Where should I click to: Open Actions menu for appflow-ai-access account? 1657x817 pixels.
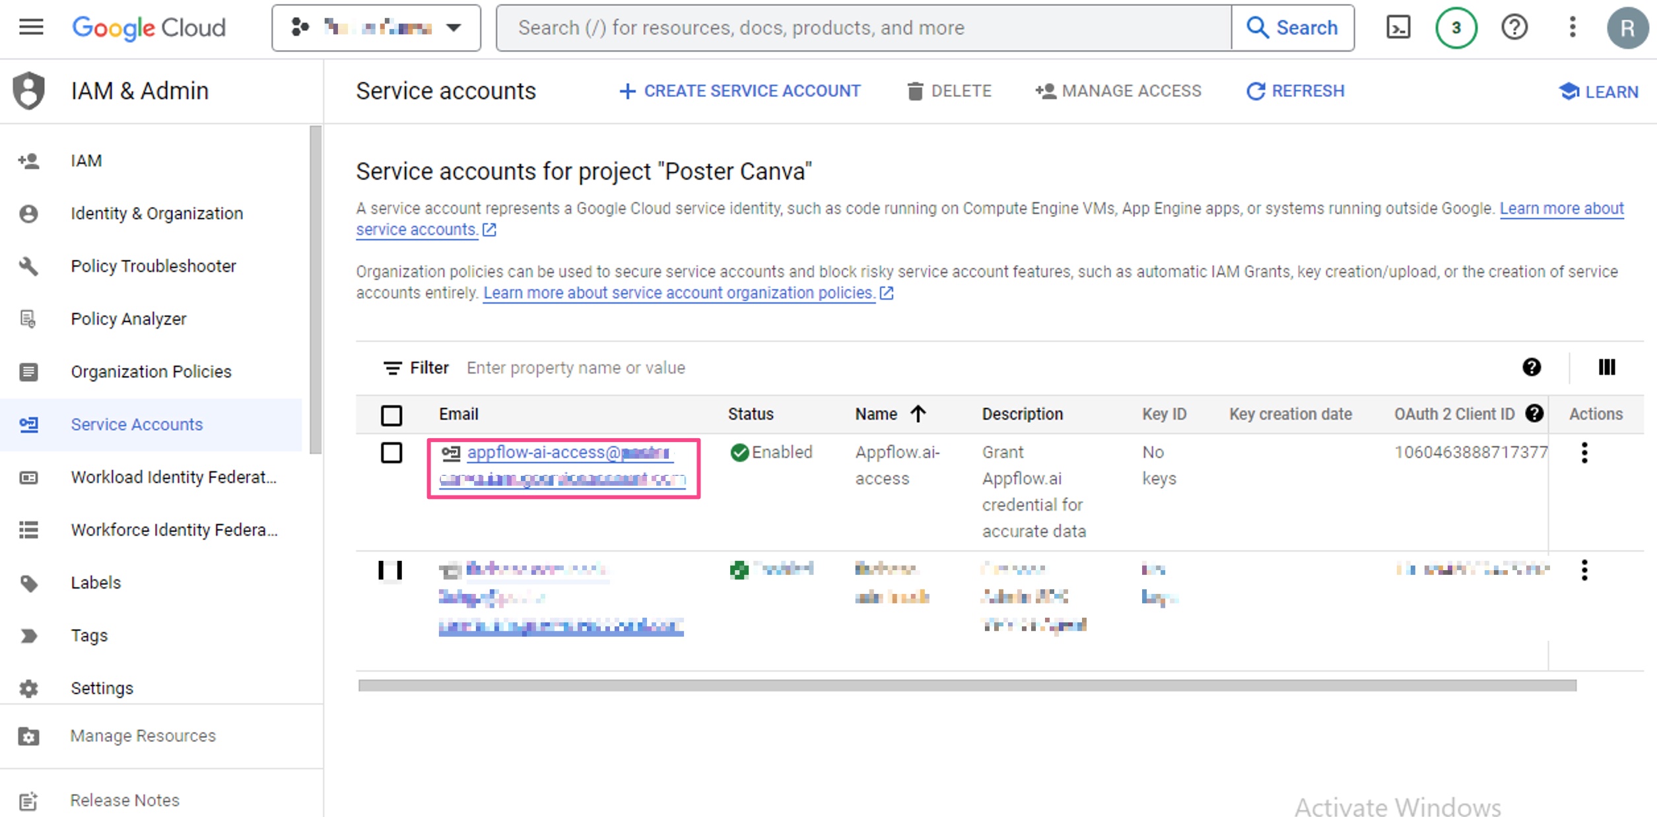point(1586,453)
